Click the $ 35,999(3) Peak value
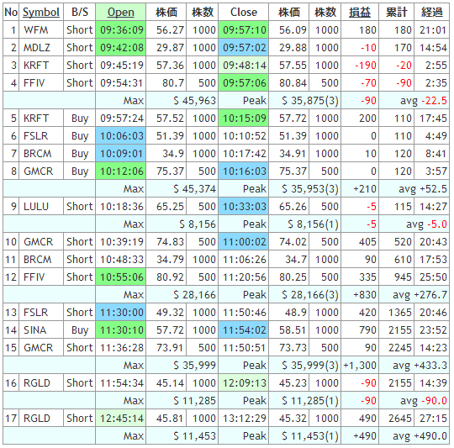454x448 pixels. pos(305,366)
